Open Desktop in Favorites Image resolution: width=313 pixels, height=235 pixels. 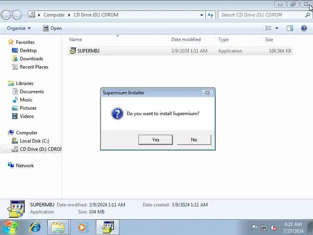pos(28,51)
